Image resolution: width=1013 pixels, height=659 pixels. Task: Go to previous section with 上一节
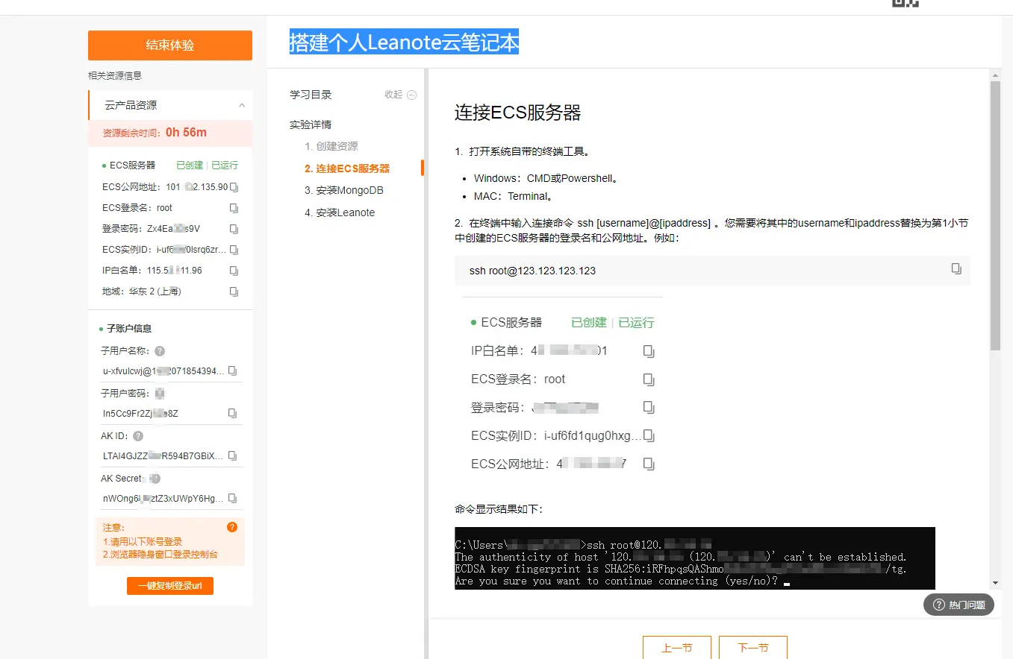click(677, 647)
